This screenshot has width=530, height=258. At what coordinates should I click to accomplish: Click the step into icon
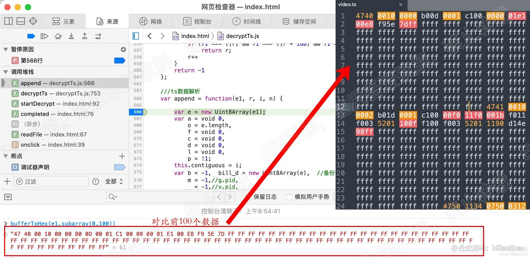pos(72,36)
